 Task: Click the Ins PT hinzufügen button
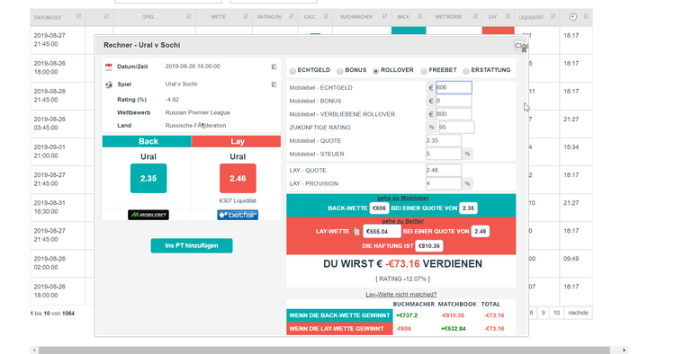pyautogui.click(x=192, y=245)
